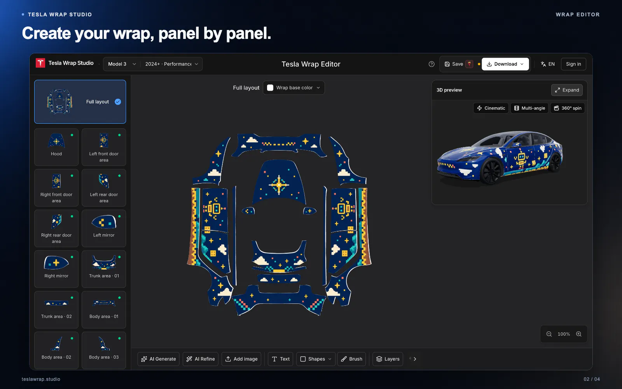Expand the Shapes tool dropdown
The height and width of the screenshot is (389, 622).
(316, 359)
